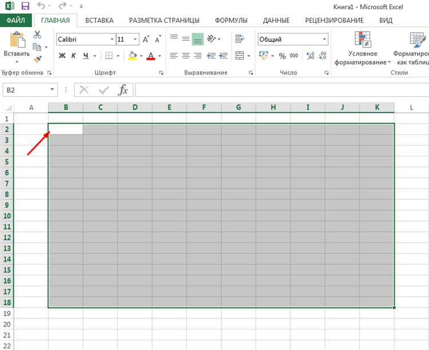The height and width of the screenshot is (350, 429).
Task: Undo the last action
Action: click(x=41, y=6)
